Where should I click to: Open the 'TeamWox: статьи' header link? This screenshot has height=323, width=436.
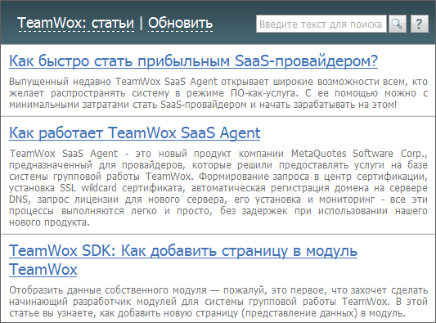(x=76, y=23)
